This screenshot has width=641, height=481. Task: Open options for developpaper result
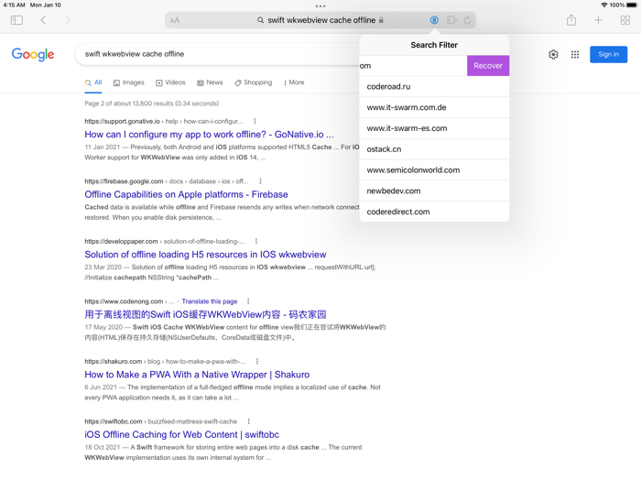tap(255, 241)
